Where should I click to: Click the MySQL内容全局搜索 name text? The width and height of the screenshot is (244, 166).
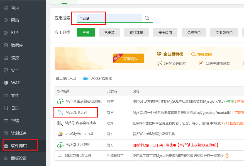pos(80,123)
